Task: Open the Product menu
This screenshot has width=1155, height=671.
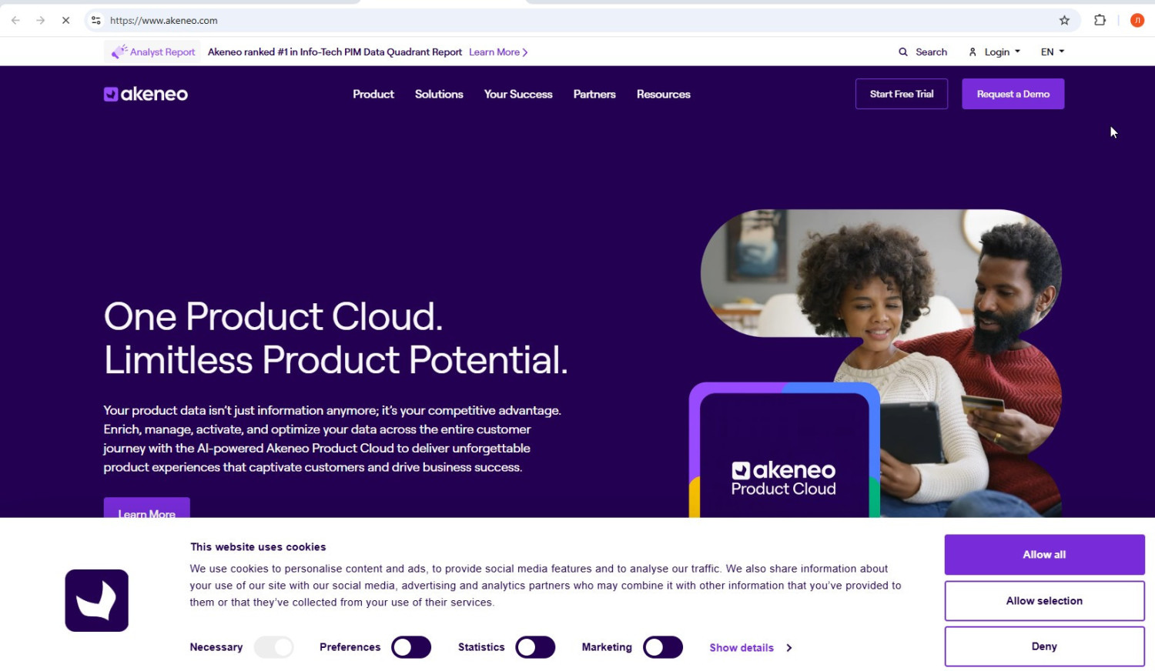Action: pyautogui.click(x=373, y=94)
